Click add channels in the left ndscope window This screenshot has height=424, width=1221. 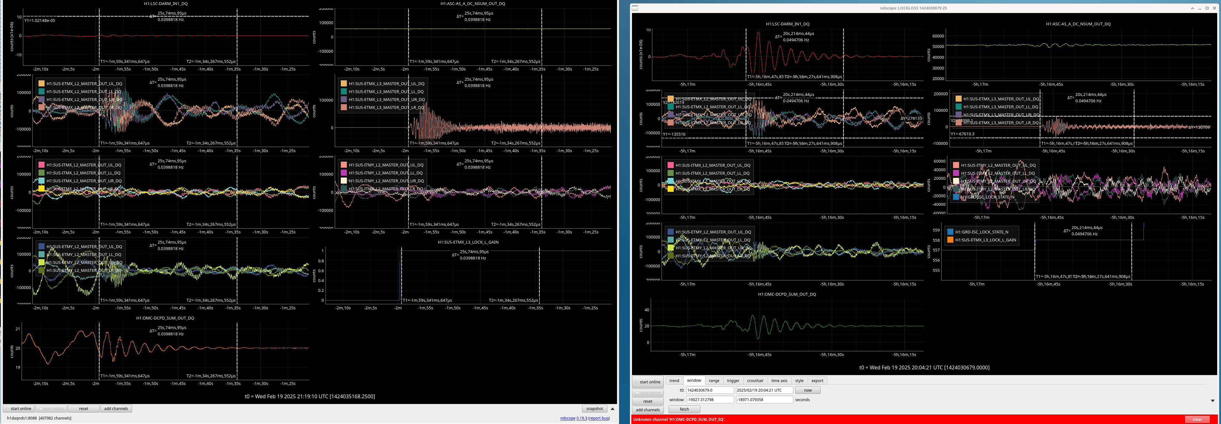[116, 409]
